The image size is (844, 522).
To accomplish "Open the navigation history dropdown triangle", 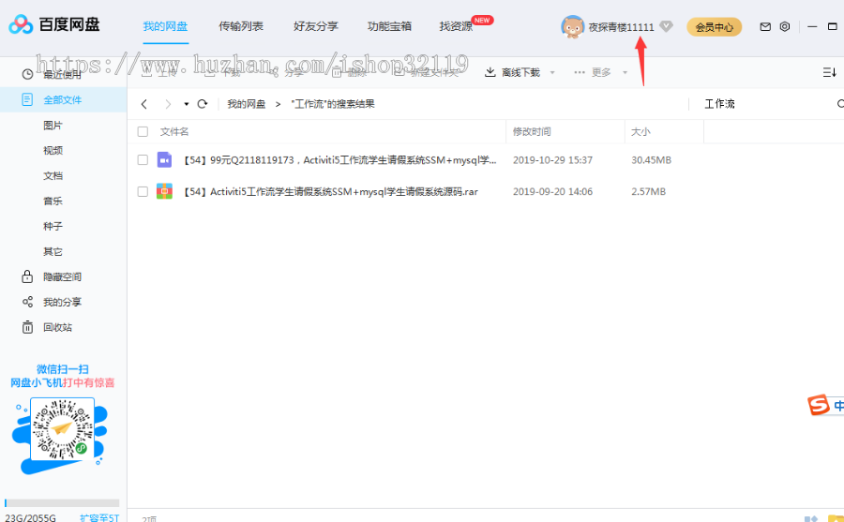I will tap(187, 104).
